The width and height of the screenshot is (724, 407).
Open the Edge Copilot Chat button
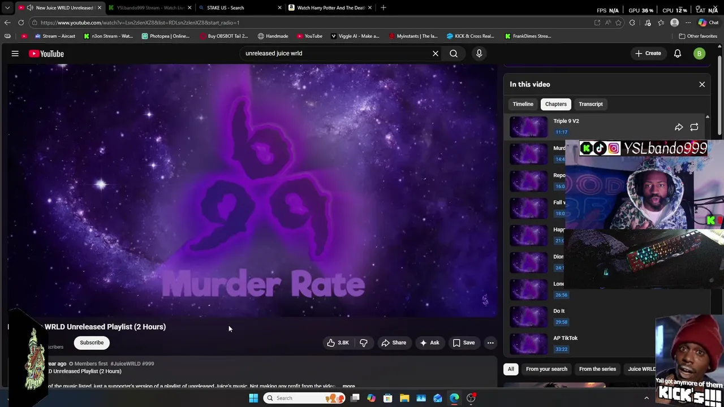pos(708,23)
